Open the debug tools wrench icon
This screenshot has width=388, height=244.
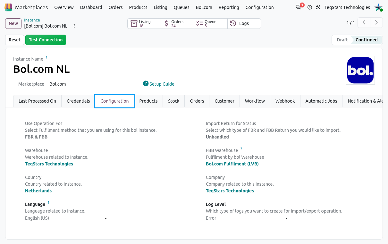318,7
